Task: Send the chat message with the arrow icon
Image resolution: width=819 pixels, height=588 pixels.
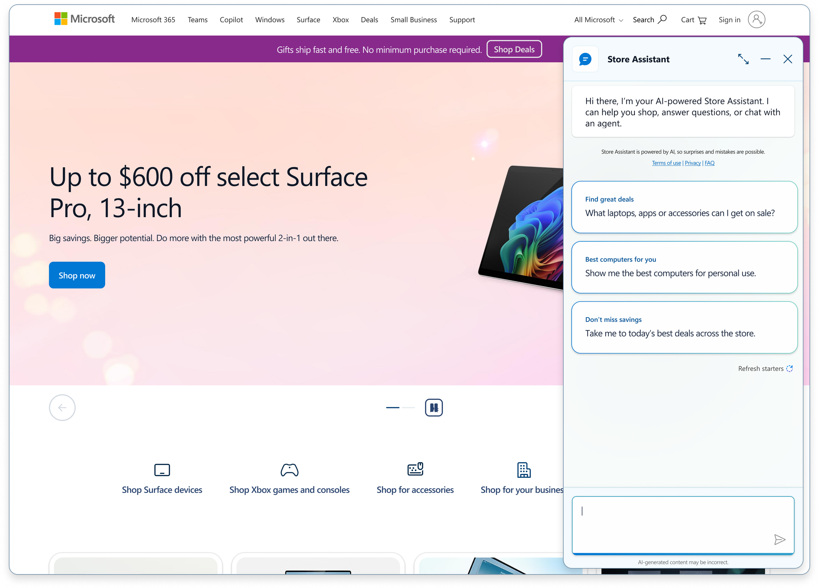Action: pos(780,539)
